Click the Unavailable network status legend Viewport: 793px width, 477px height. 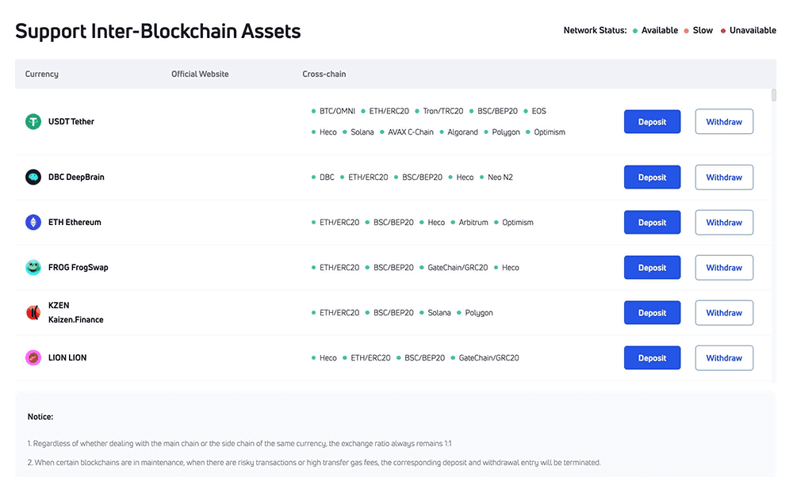(x=749, y=30)
